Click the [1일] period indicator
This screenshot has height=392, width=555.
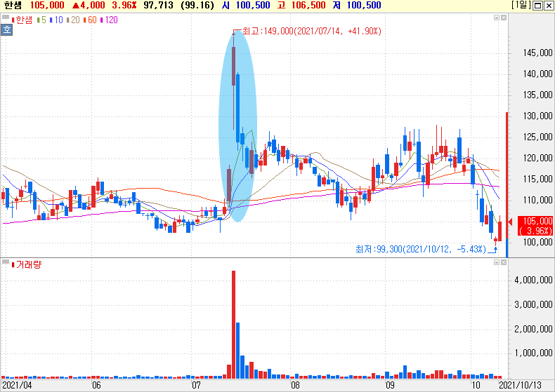point(521,5)
